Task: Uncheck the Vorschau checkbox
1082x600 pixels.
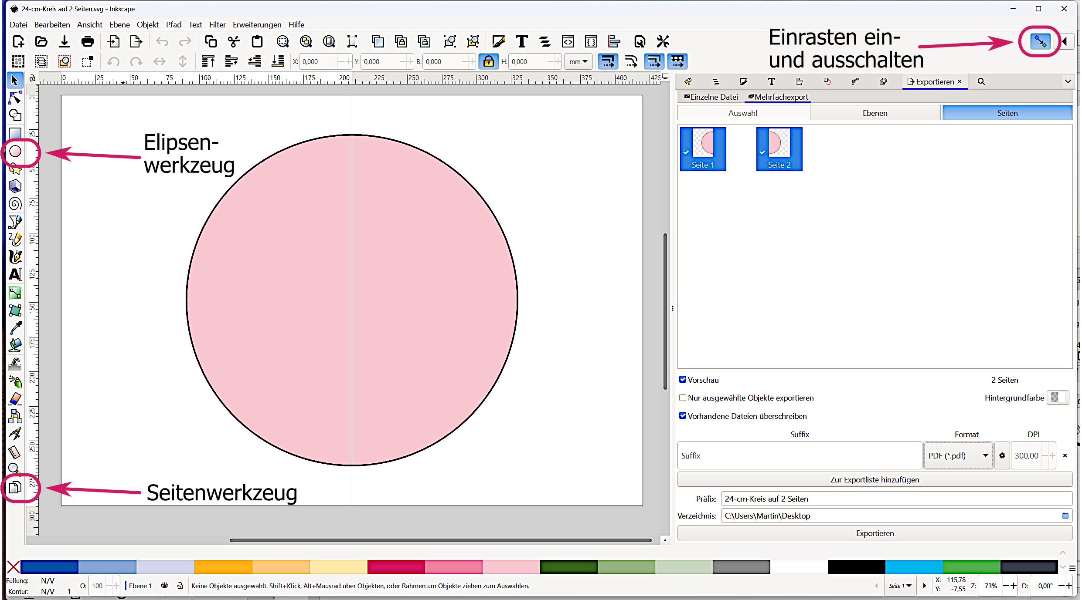Action: point(683,380)
